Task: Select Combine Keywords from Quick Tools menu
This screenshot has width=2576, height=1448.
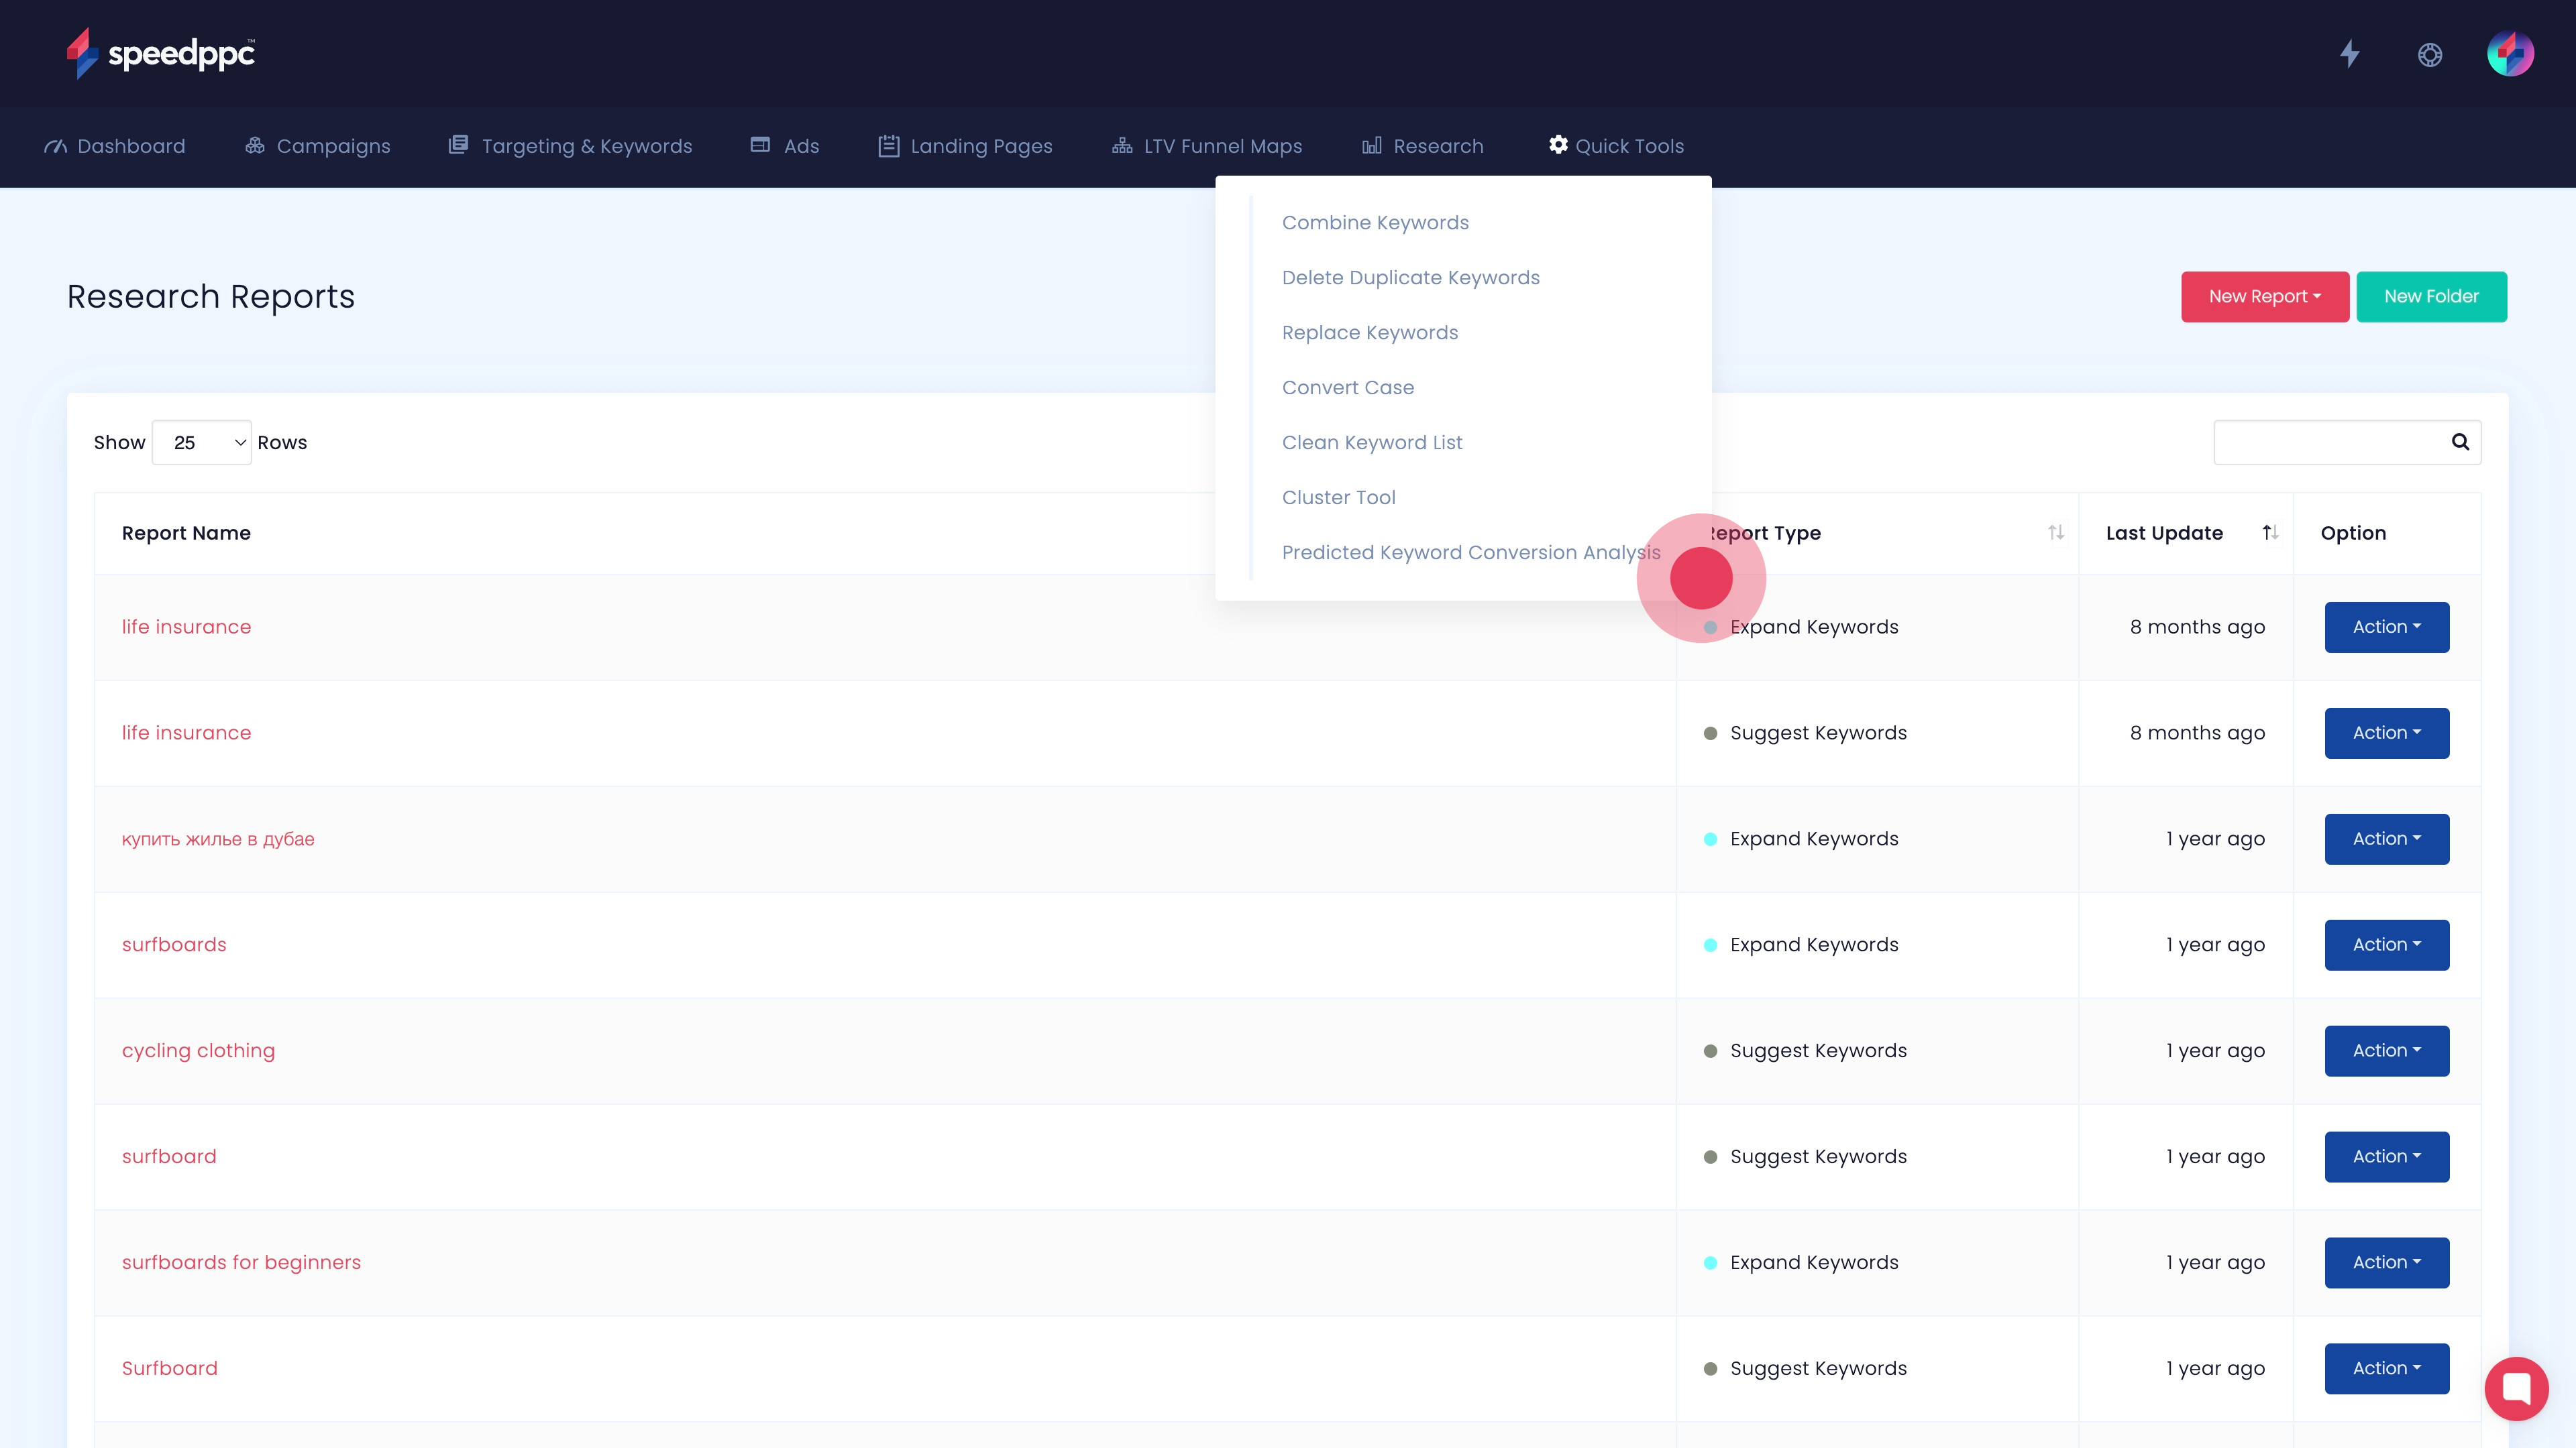Action: 1375,223
